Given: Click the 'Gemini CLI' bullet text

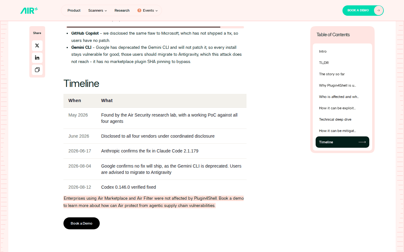Looking at the screenshot, I should [81, 47].
